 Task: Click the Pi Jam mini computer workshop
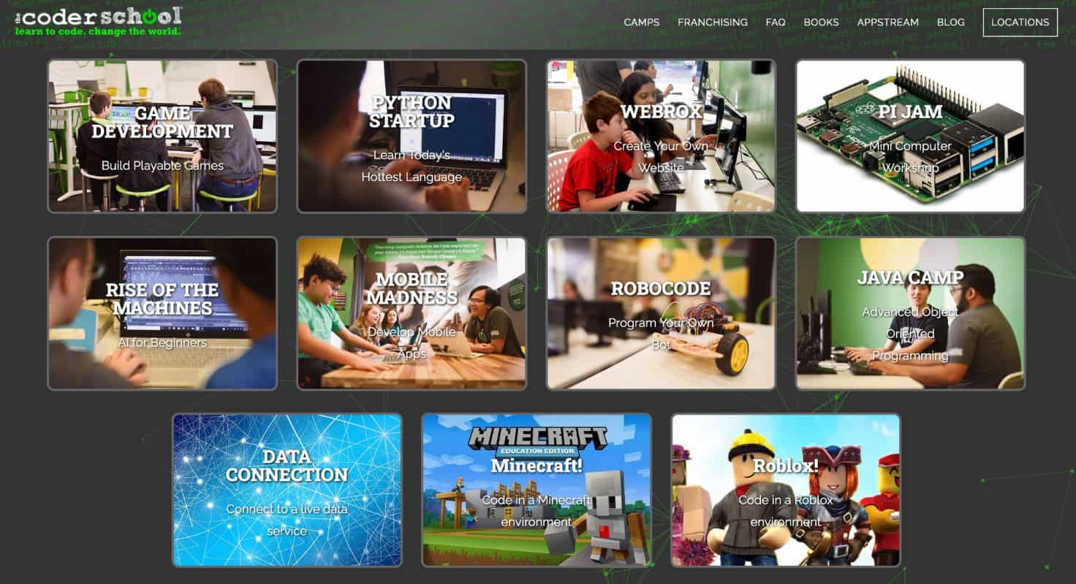click(x=909, y=136)
